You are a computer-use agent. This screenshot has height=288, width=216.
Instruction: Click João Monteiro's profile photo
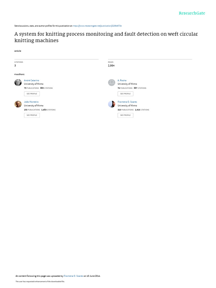pos(18,104)
